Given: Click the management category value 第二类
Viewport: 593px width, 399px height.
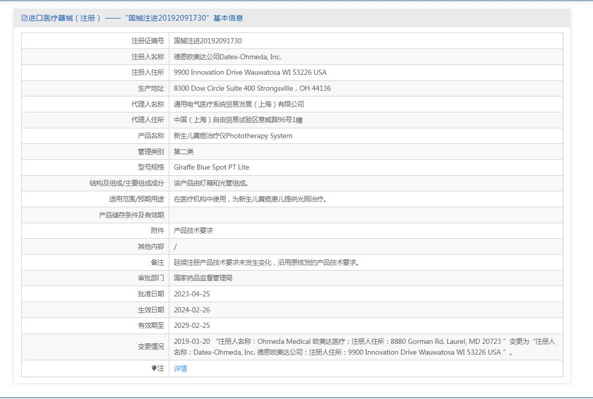Looking at the screenshot, I should click(184, 152).
